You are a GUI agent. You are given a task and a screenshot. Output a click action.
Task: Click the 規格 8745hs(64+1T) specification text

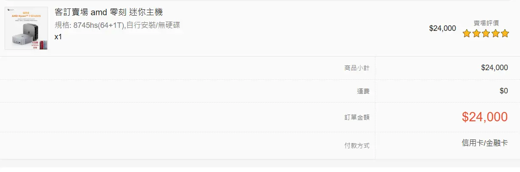117,25
